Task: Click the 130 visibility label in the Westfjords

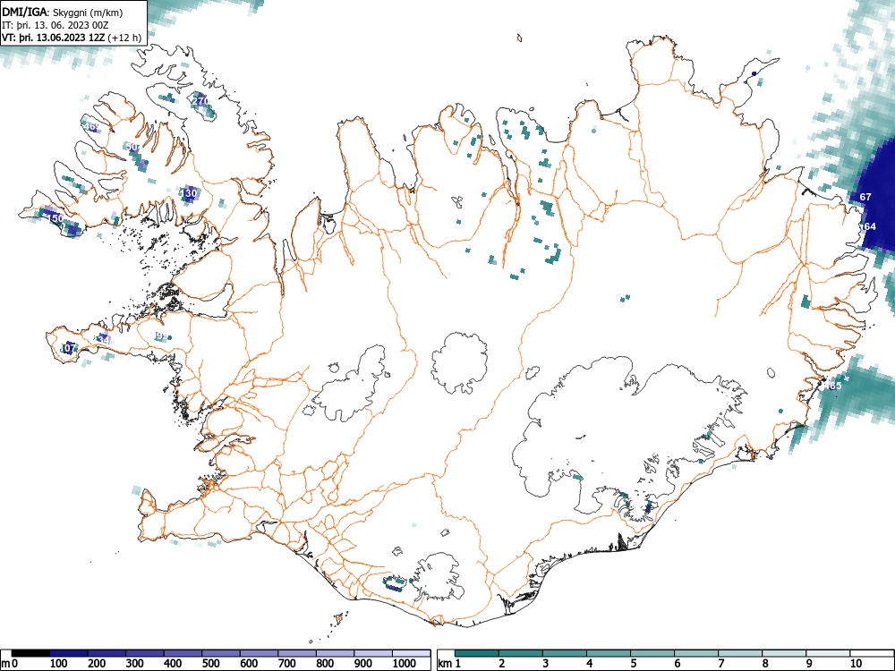Action: coord(190,193)
